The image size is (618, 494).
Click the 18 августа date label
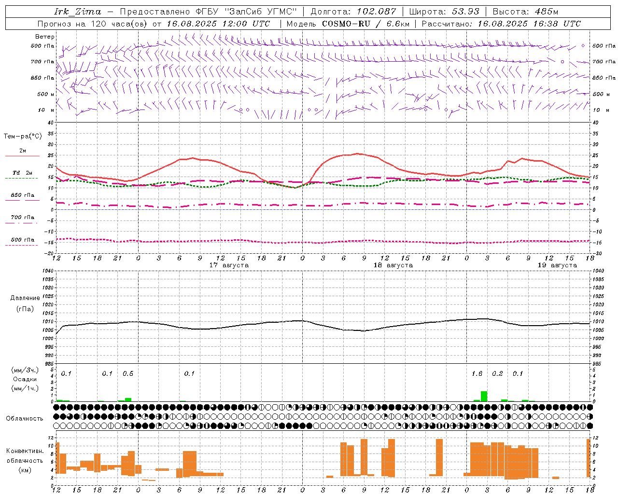[393, 265]
